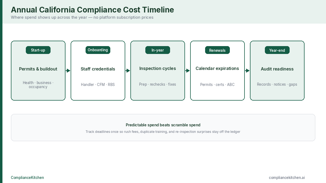This screenshot has width=326, height=183.
Task: Click the Permits · certs · ABC text
Action: 217,85
